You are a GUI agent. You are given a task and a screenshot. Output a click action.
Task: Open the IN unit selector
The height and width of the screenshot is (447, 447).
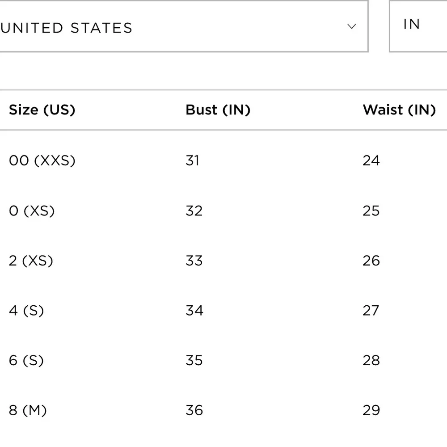[418, 26]
